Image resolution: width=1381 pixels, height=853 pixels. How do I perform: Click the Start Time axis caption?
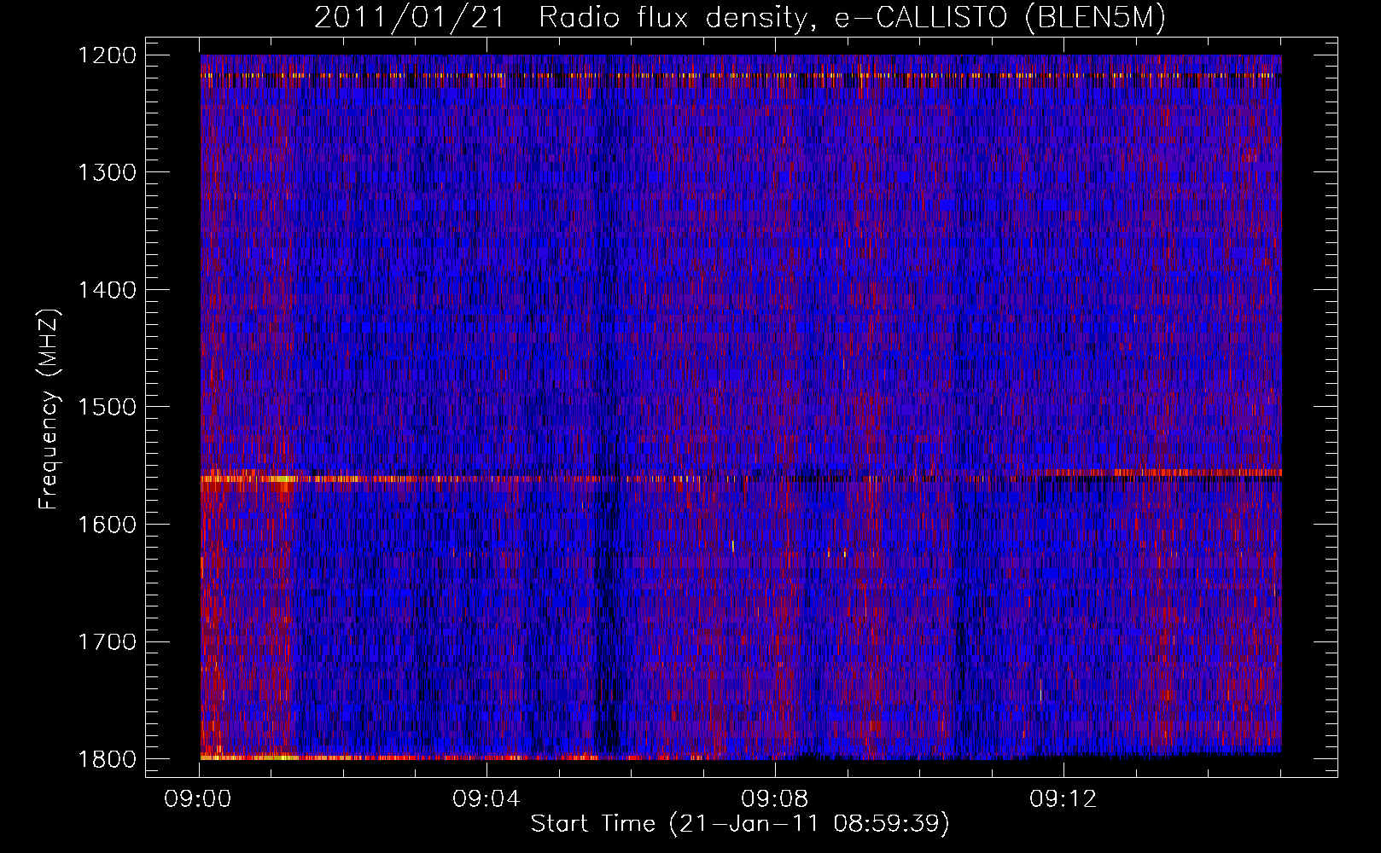coord(740,824)
